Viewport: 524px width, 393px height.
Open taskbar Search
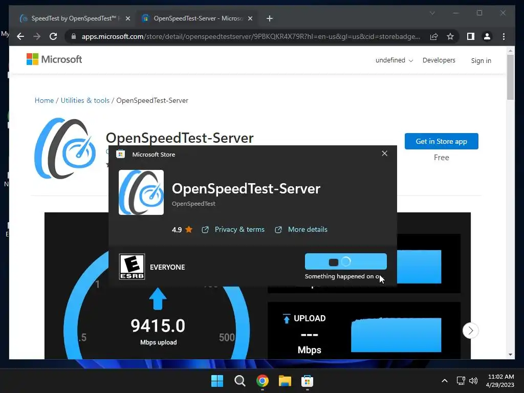coord(239,381)
